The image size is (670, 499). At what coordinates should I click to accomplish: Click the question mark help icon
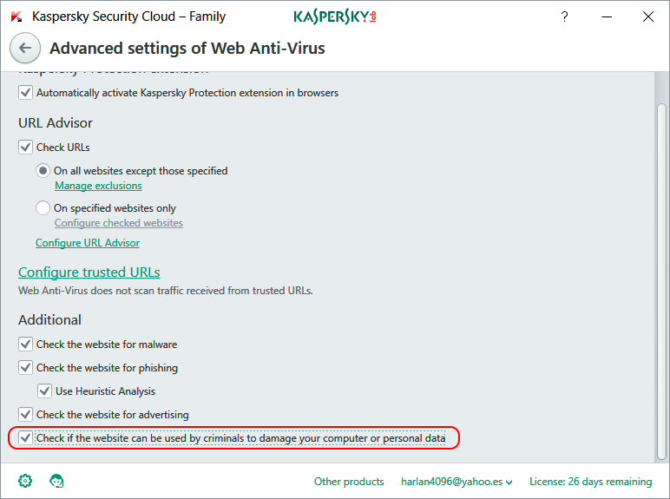[564, 16]
